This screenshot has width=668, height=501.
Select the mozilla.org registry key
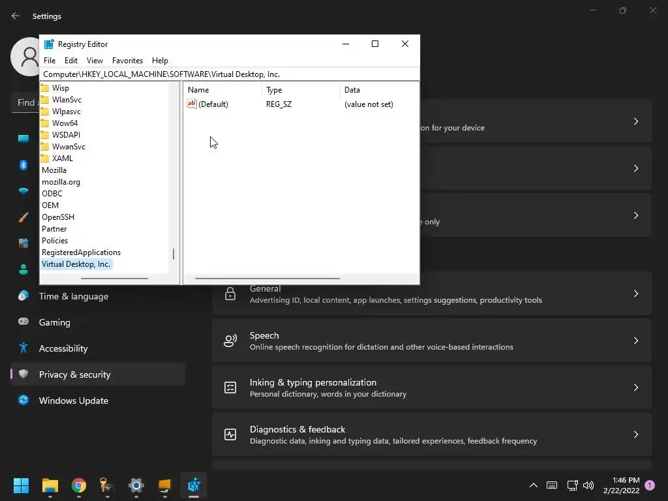tap(61, 182)
